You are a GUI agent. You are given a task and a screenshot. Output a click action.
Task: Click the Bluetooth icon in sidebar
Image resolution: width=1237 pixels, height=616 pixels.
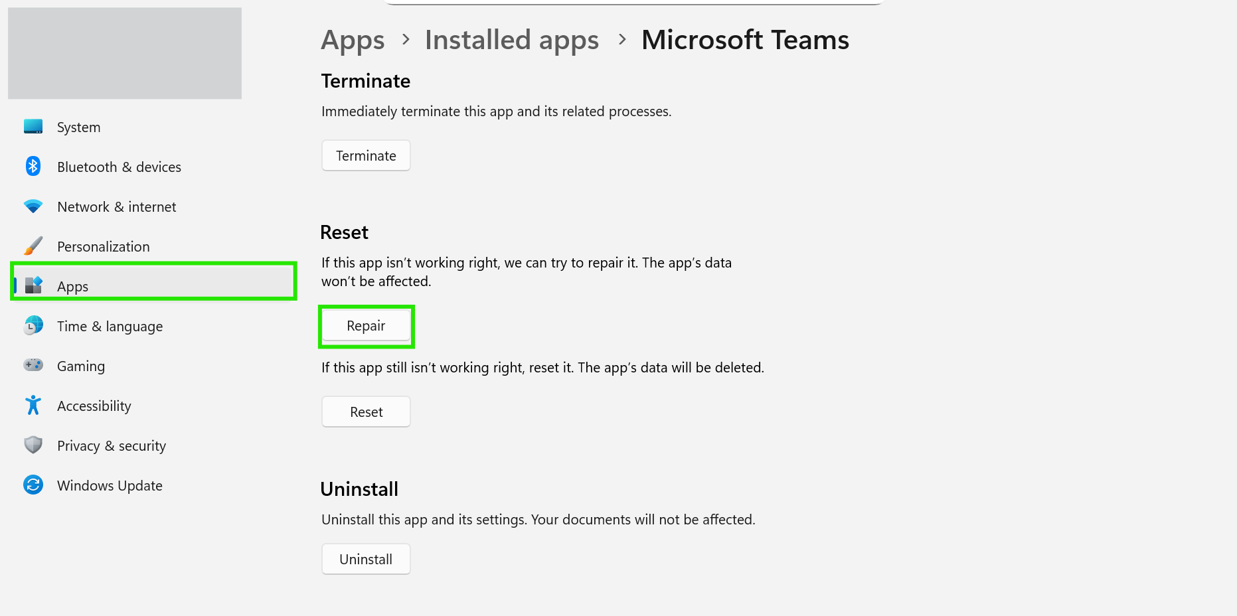pyautogui.click(x=33, y=166)
